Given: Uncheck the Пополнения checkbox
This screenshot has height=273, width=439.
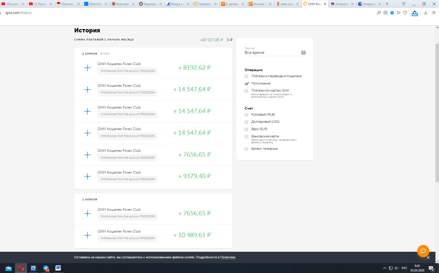Looking at the screenshot, I should (246, 84).
